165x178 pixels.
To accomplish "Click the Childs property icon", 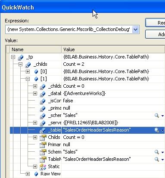I will [43, 138].
